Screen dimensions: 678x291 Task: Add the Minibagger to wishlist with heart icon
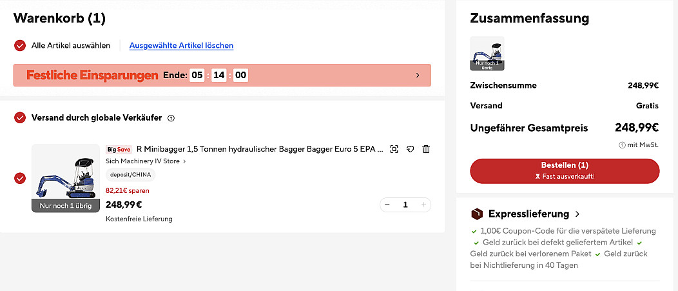pyautogui.click(x=410, y=149)
